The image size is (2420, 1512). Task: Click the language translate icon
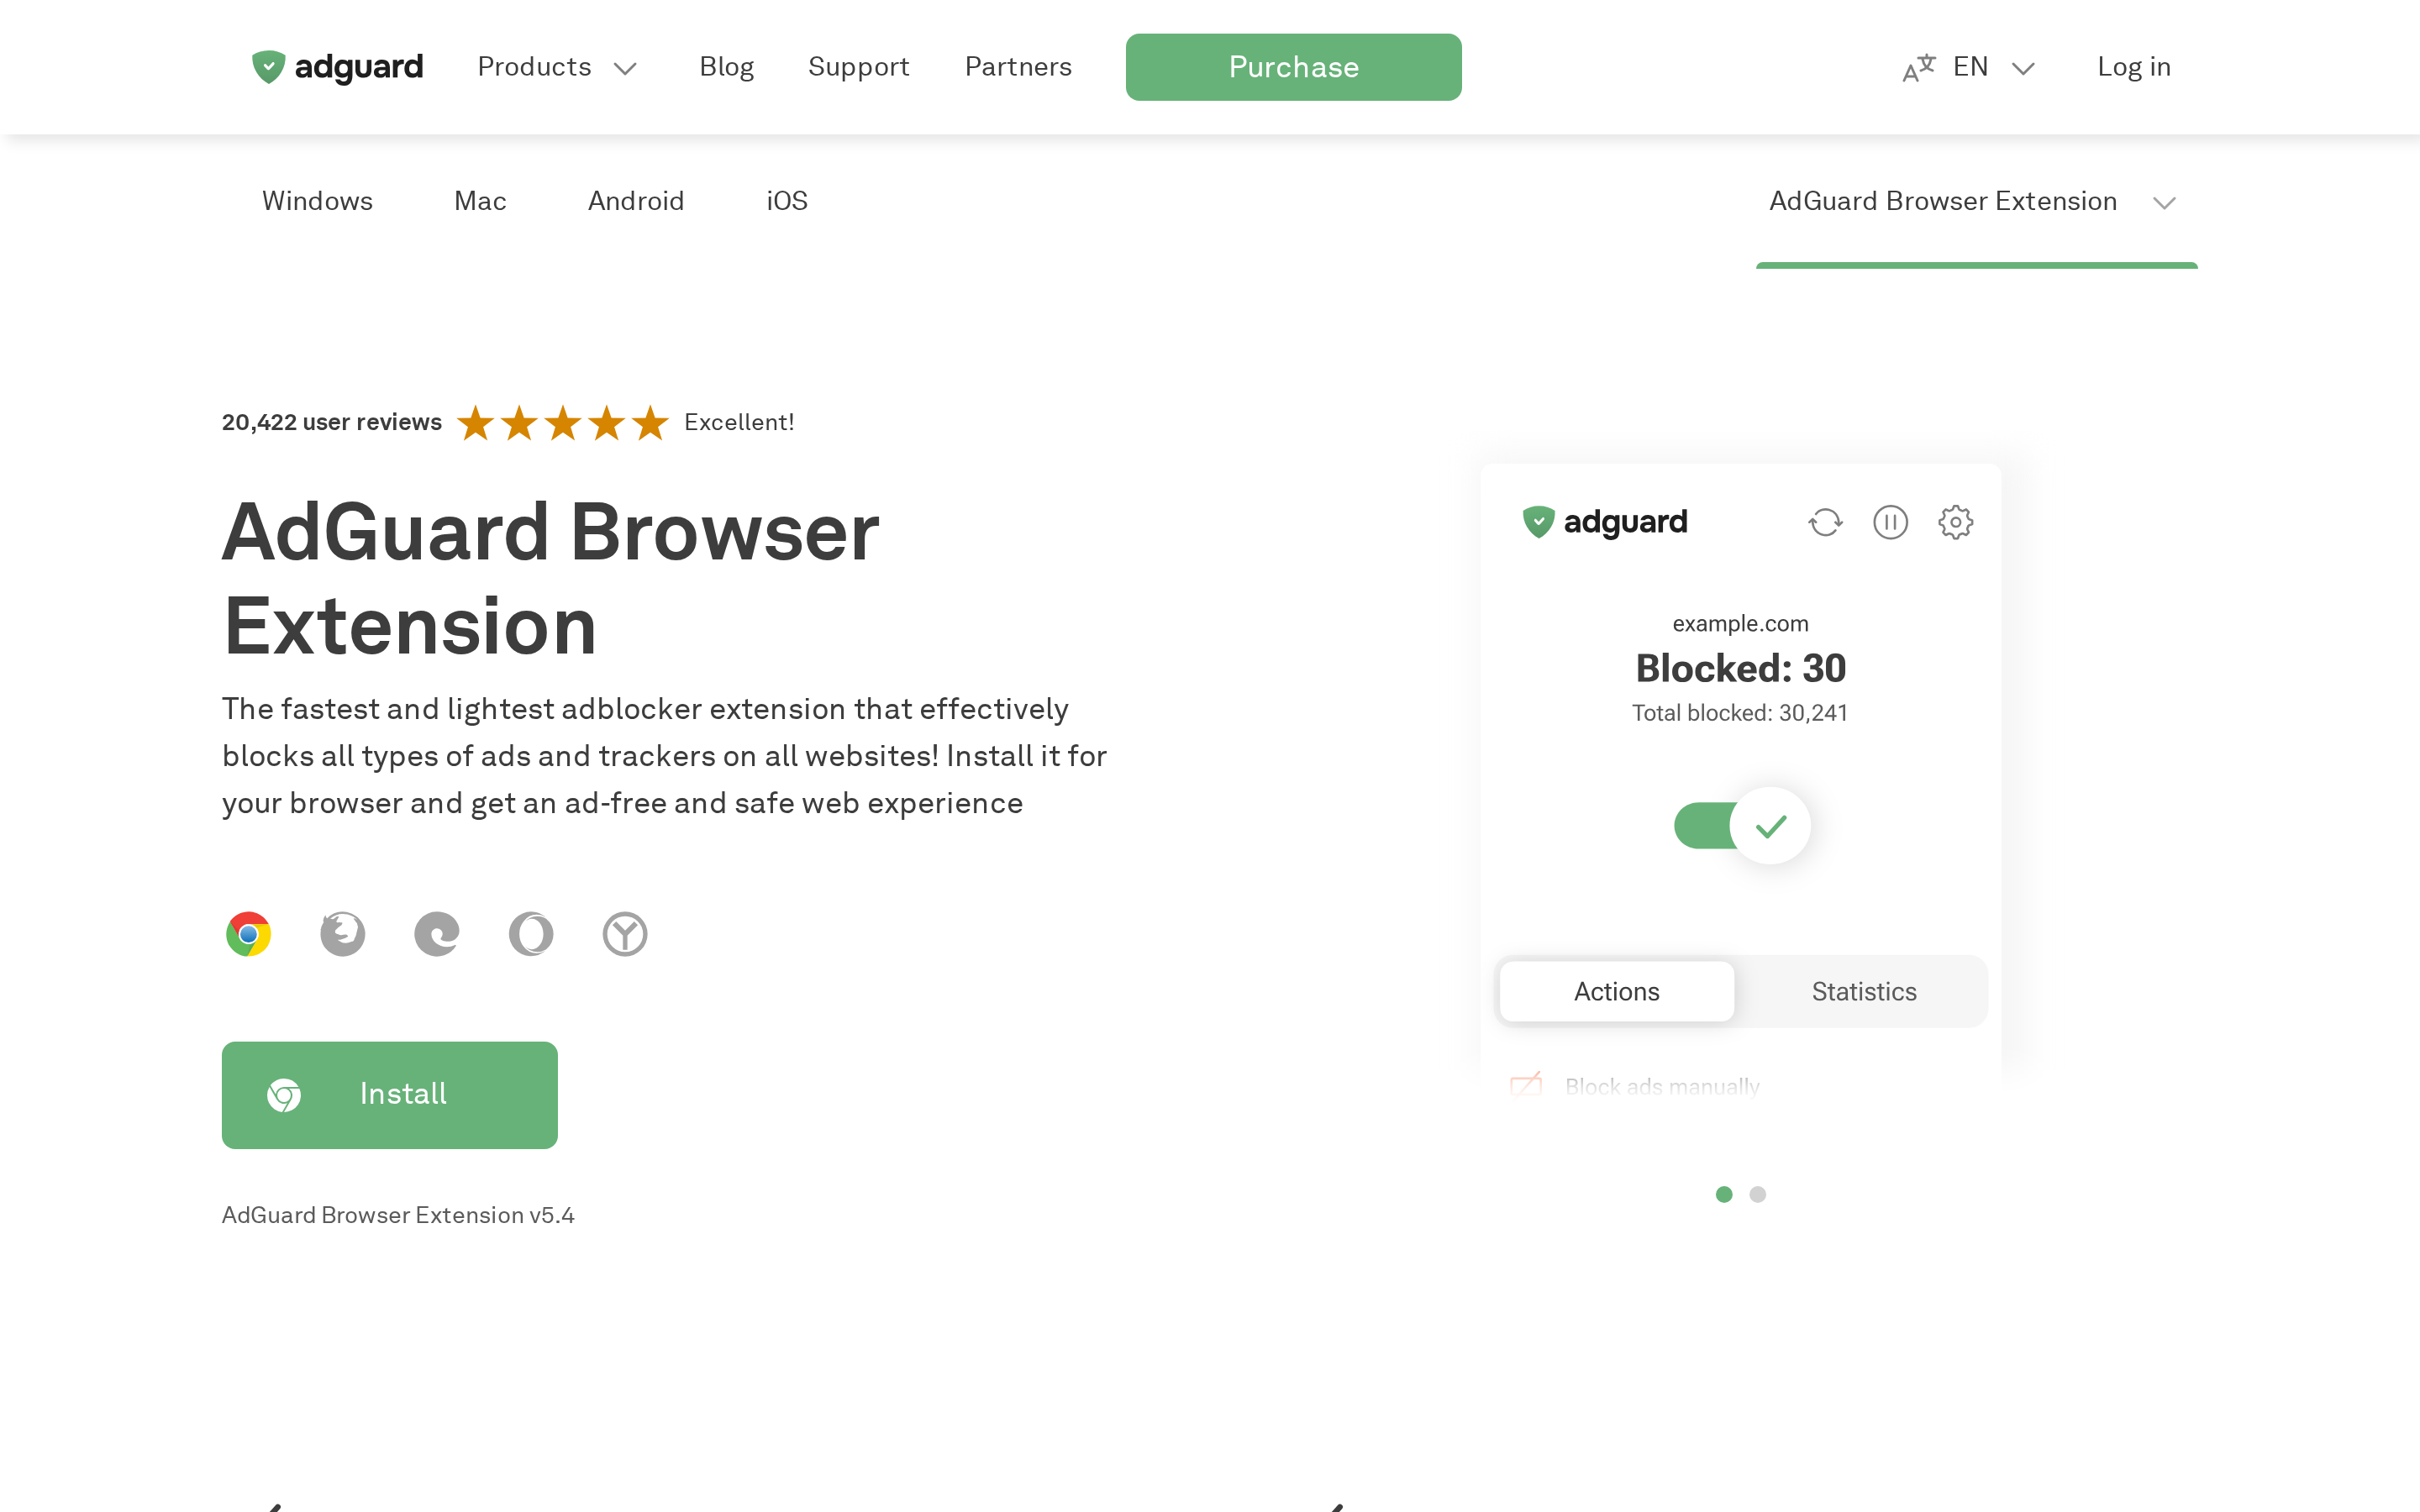[1918, 68]
